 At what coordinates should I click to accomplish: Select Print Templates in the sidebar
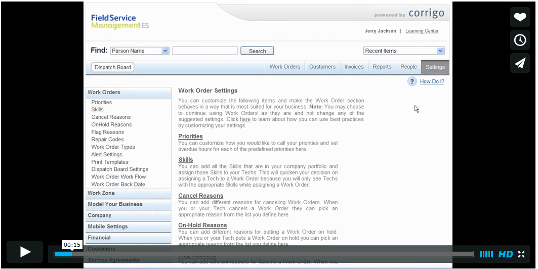pos(110,162)
